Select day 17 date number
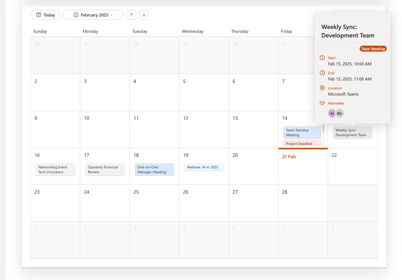402x280 pixels. pos(86,155)
